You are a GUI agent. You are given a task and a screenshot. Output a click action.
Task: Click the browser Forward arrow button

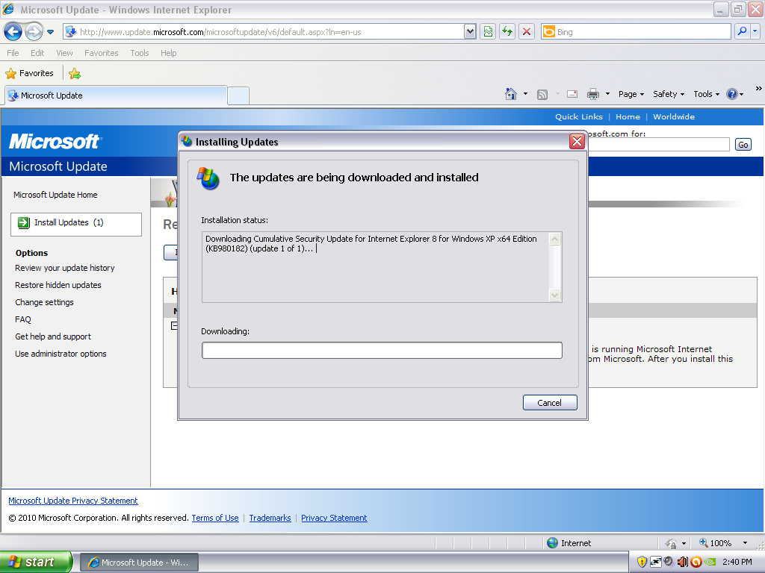coord(34,32)
